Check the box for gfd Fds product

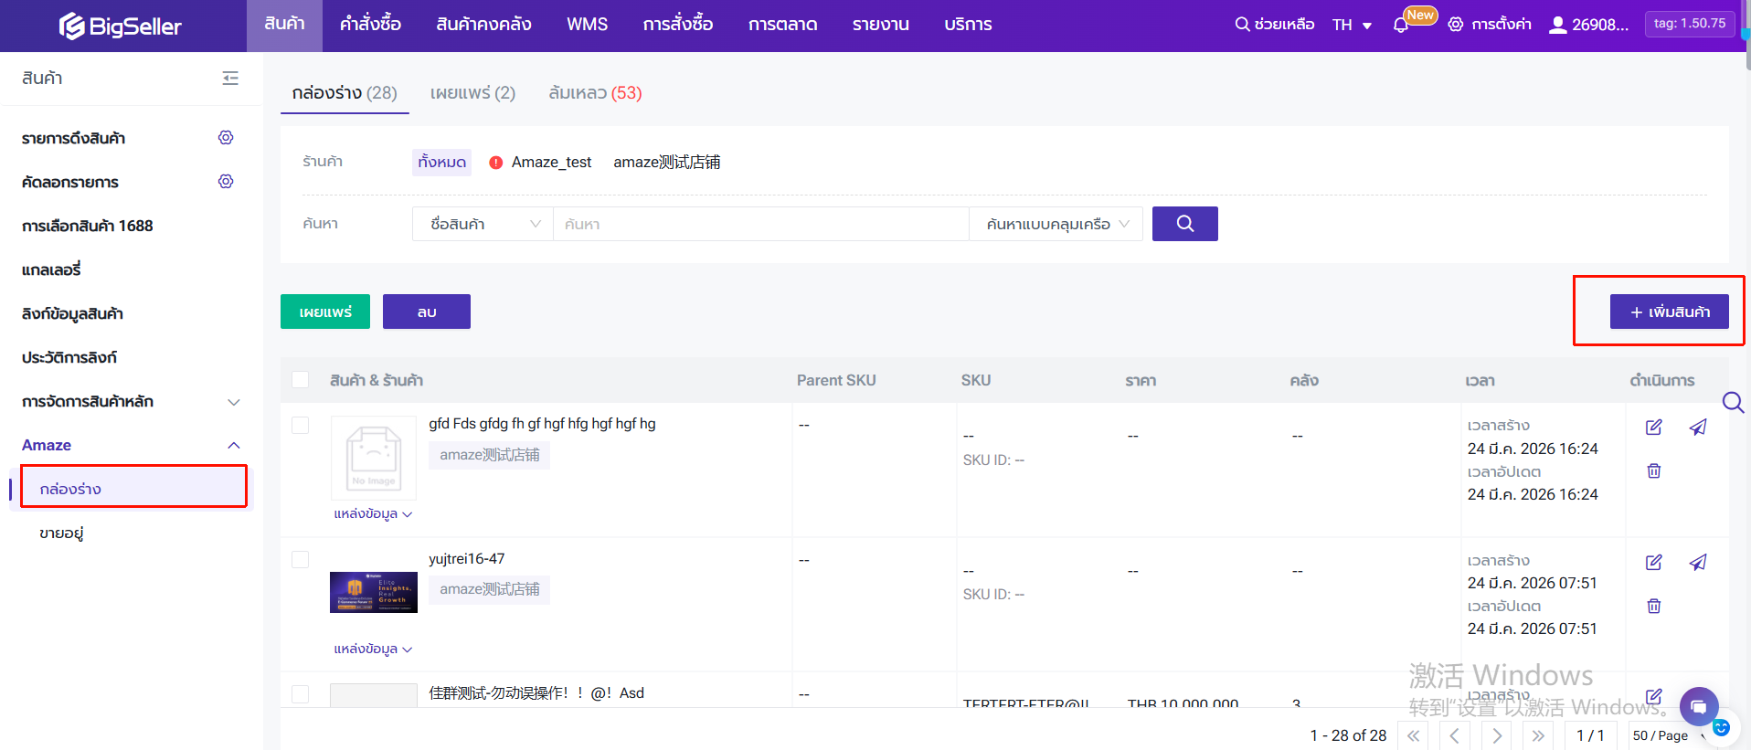click(300, 426)
